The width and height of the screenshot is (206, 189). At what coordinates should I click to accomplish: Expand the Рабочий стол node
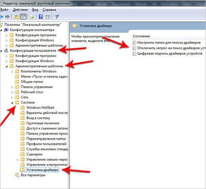pos(12,92)
